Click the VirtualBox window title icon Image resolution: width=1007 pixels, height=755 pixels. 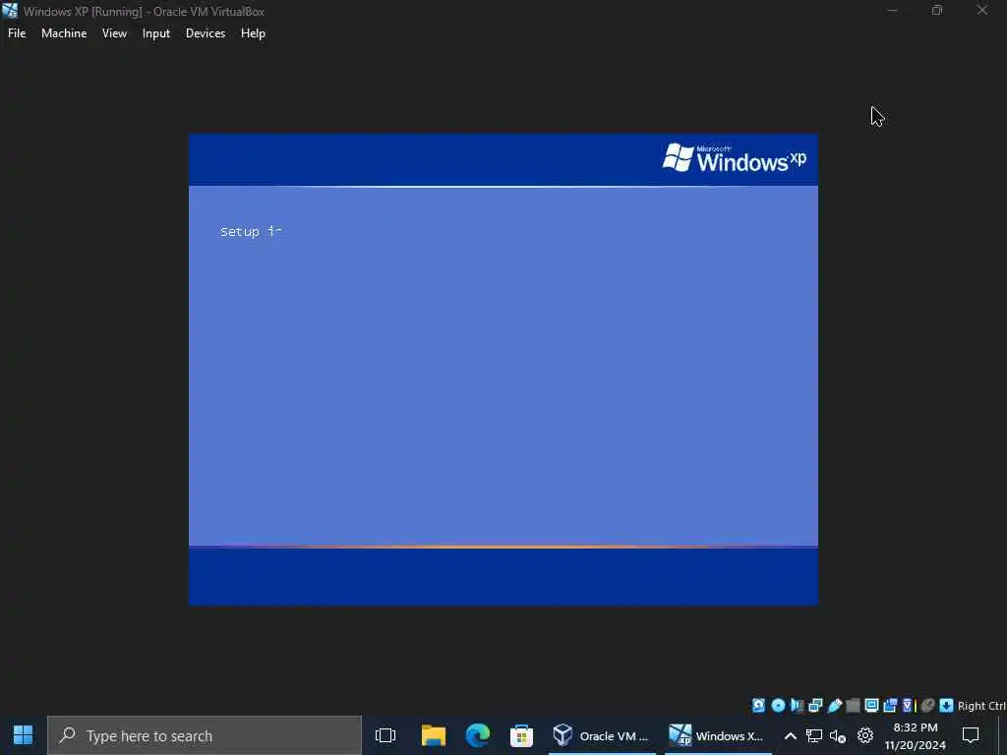click(x=10, y=10)
